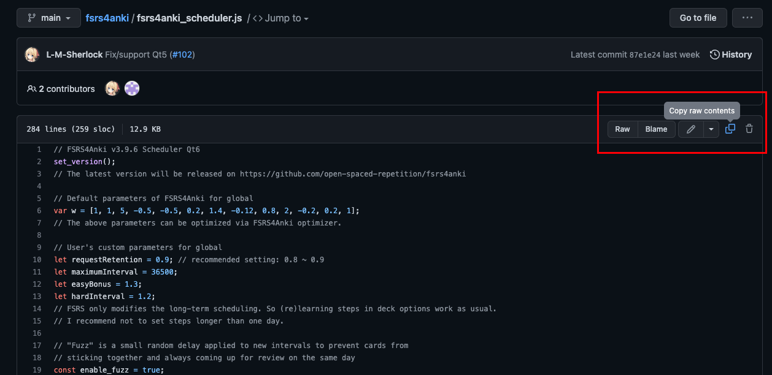Image resolution: width=772 pixels, height=375 pixels.
Task: Expand the Jump to dropdown
Action: [x=280, y=18]
